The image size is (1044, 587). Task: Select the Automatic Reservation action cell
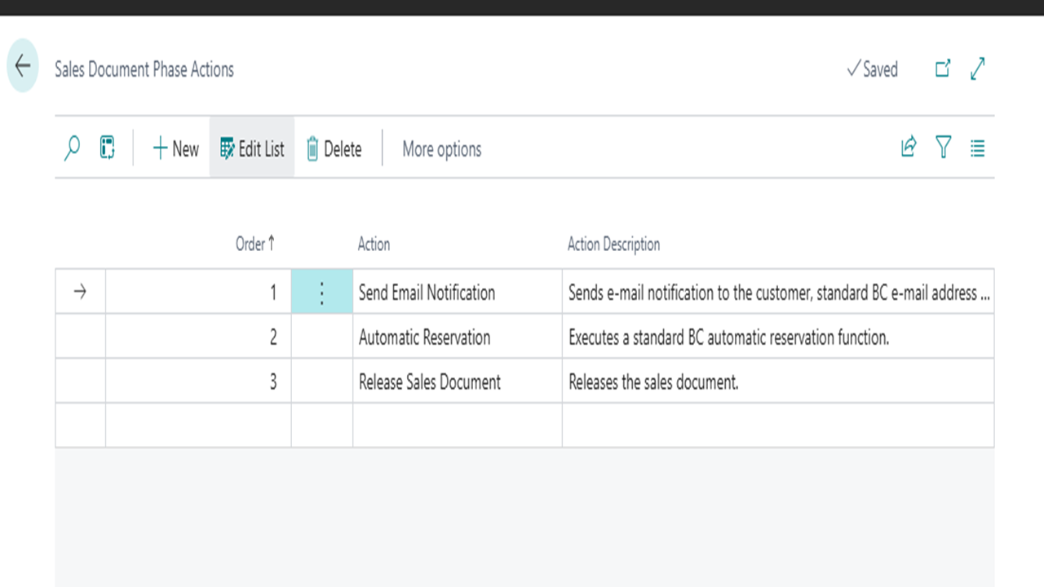[x=424, y=338]
